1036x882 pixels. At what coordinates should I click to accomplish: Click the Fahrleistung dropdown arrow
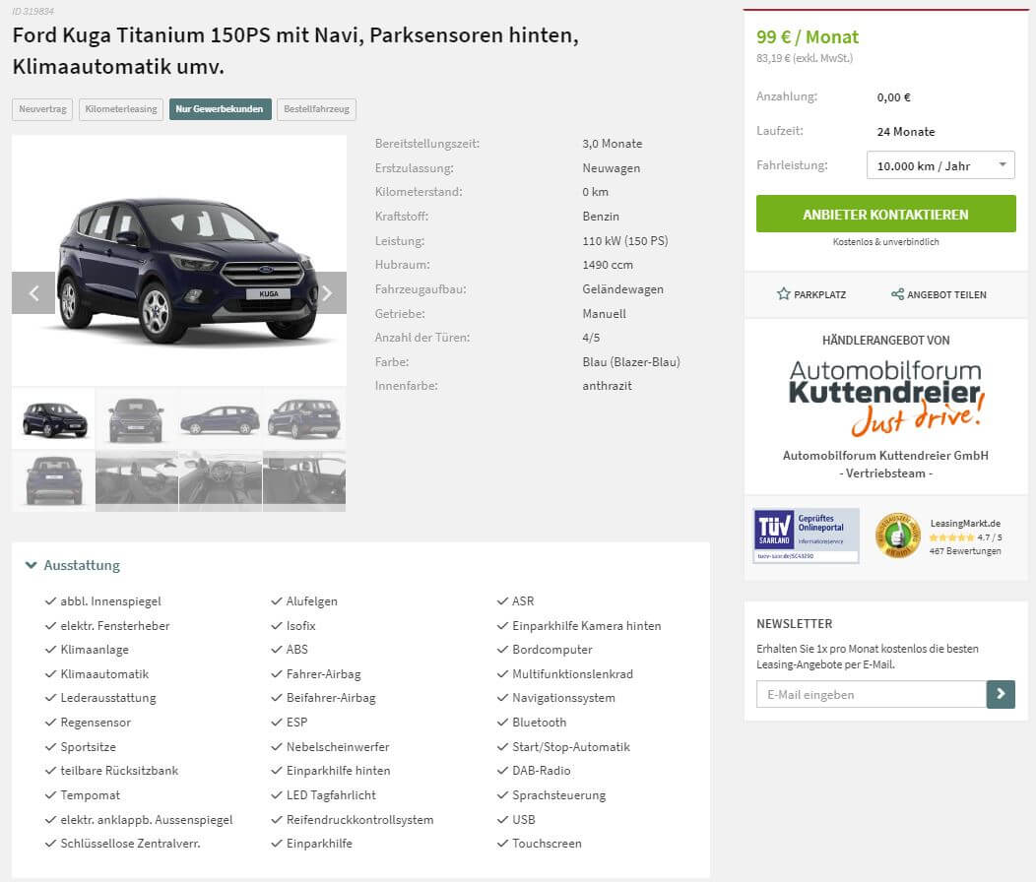click(x=1003, y=164)
